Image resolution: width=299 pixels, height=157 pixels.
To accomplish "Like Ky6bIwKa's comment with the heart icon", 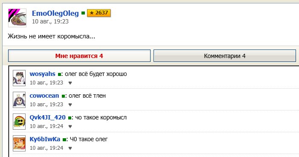I will pyautogui.click(x=70, y=148).
